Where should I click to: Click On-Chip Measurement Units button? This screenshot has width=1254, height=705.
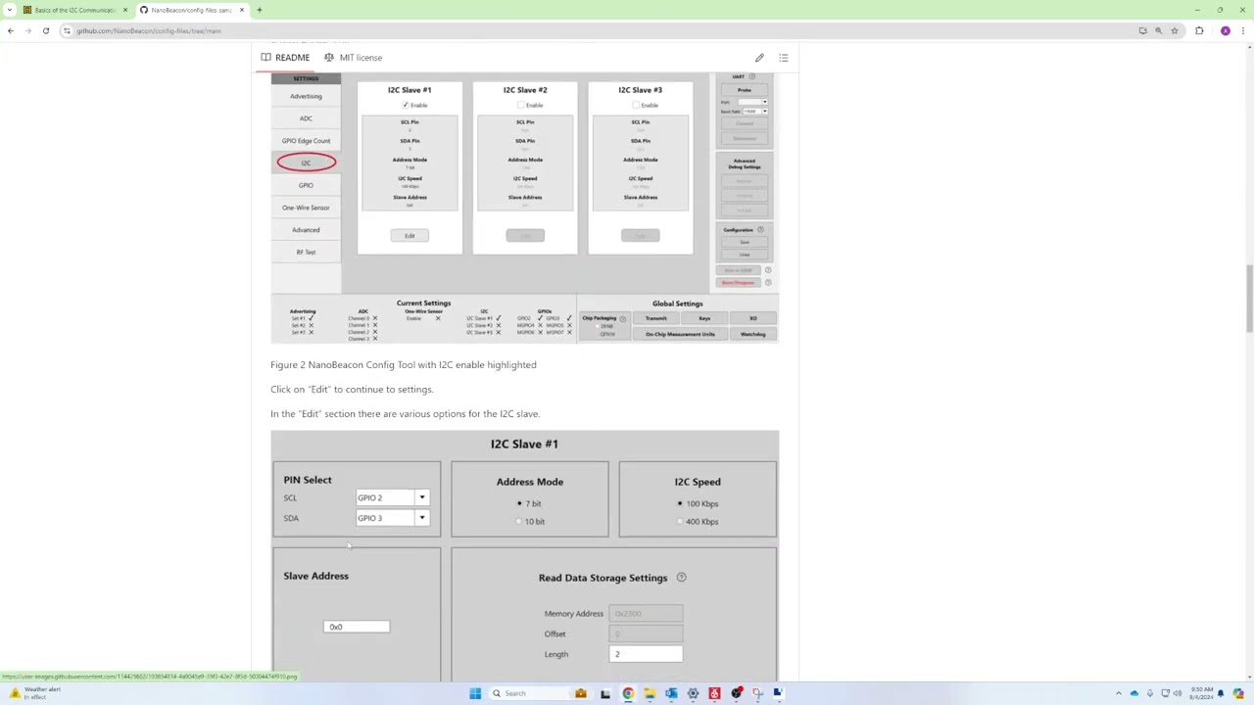[x=680, y=334]
